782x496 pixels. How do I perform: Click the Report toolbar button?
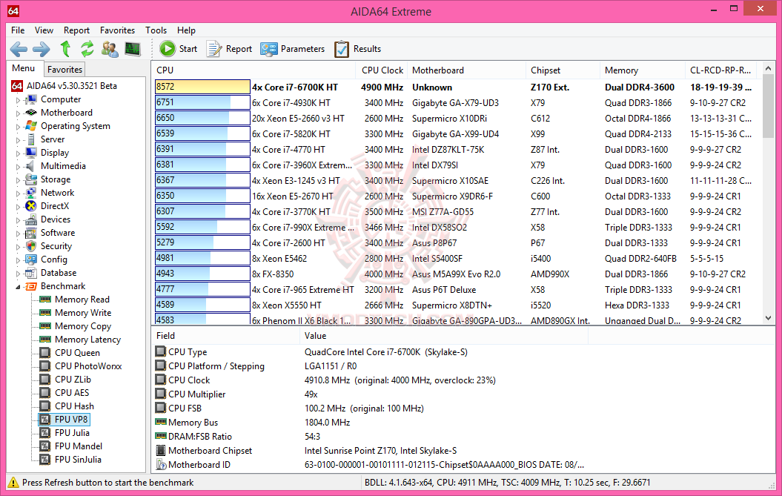coord(230,49)
